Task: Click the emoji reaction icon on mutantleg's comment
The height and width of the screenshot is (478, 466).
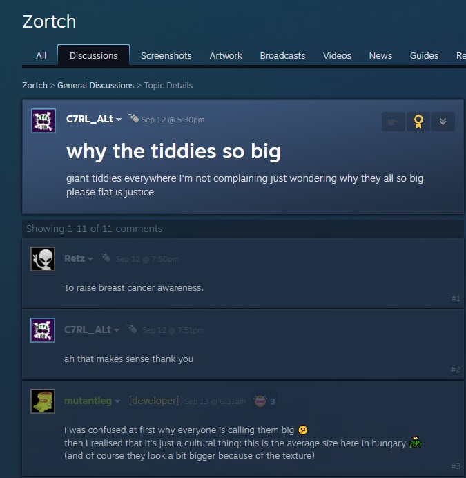Action: 260,401
